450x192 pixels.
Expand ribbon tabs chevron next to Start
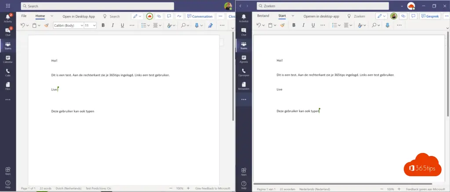pyautogui.click(x=293, y=16)
